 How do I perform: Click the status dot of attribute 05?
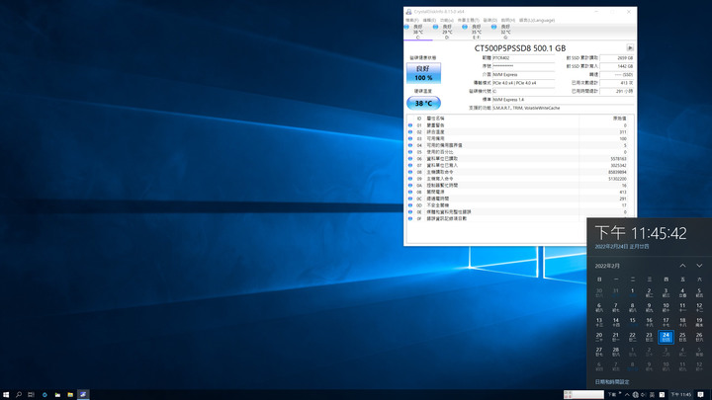coord(410,152)
